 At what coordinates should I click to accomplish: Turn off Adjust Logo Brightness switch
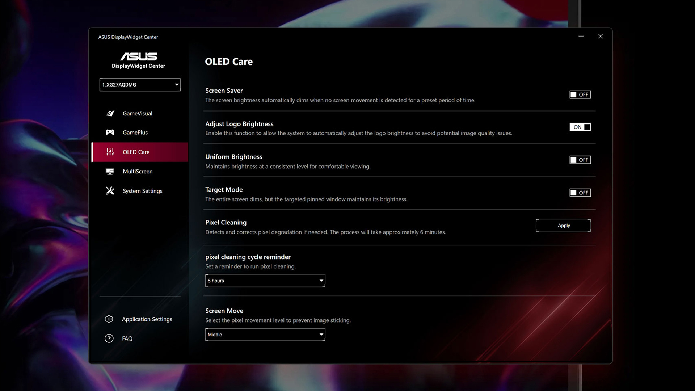(580, 127)
